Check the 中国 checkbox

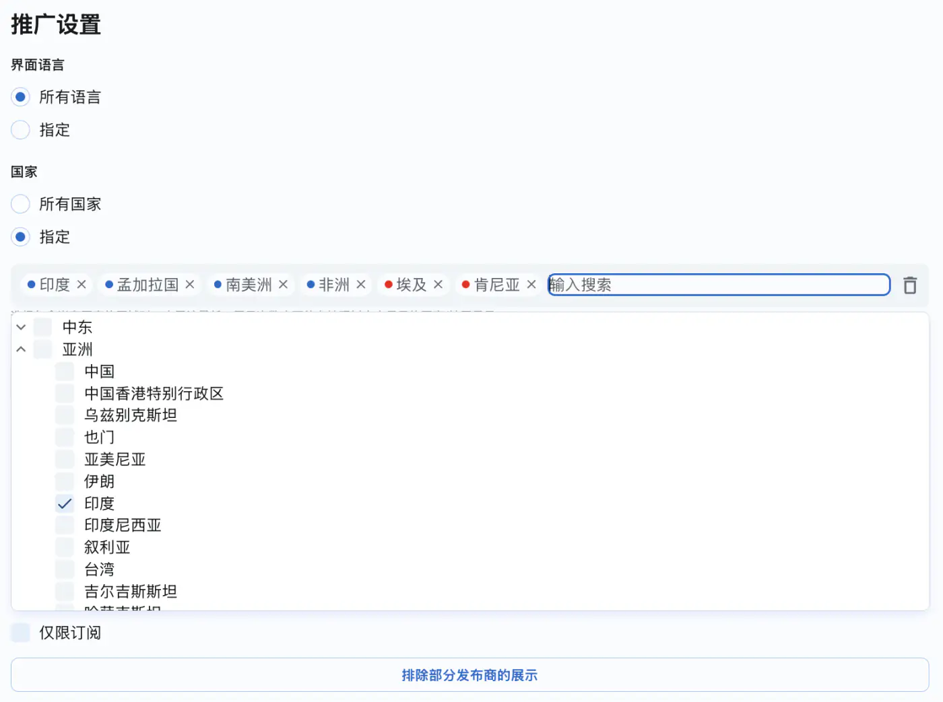[x=65, y=372]
